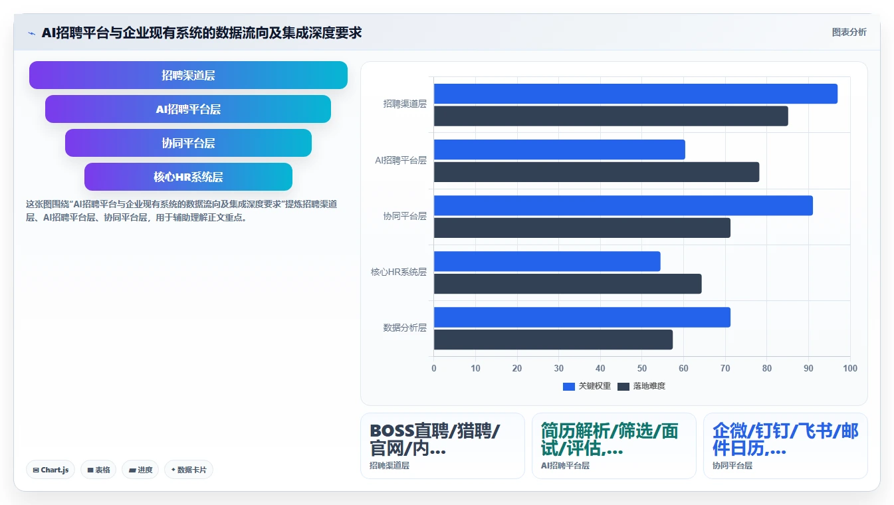Image resolution: width=894 pixels, height=505 pixels.
Task: Click the 招聘渠道层 y-axis label
Action: click(405, 104)
